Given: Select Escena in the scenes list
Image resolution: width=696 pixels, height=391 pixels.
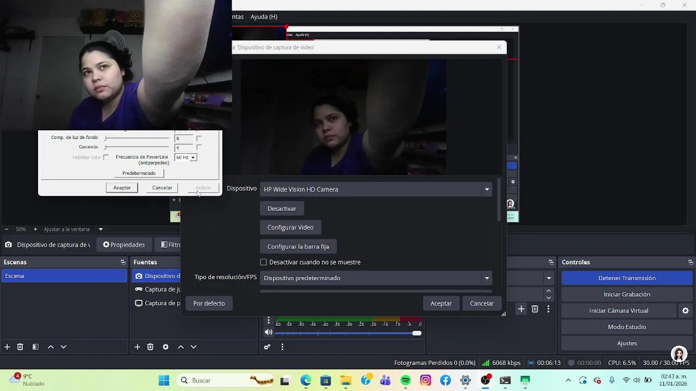Looking at the screenshot, I should 64,276.
